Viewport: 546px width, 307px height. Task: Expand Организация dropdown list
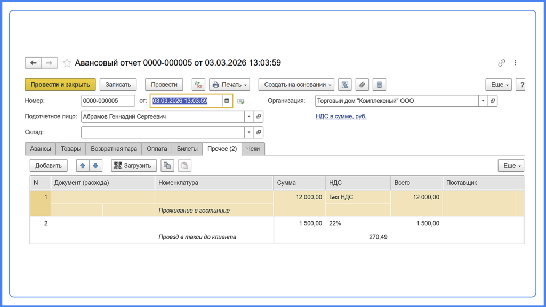click(483, 101)
